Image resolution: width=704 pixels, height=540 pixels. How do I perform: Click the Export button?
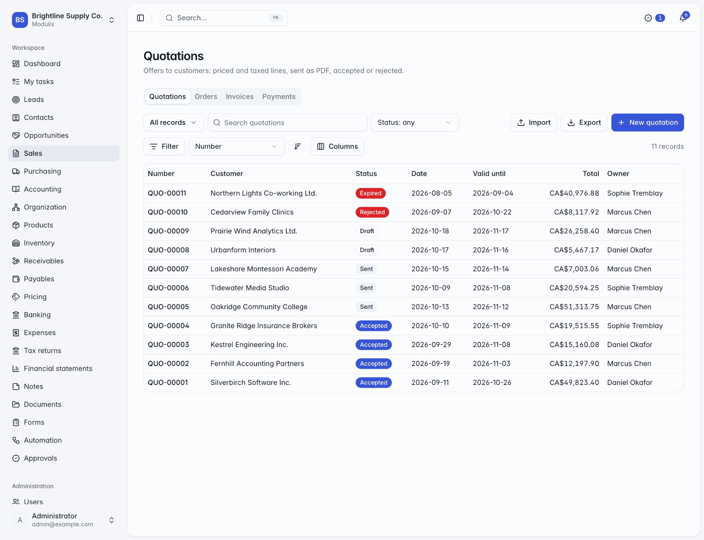pos(584,123)
